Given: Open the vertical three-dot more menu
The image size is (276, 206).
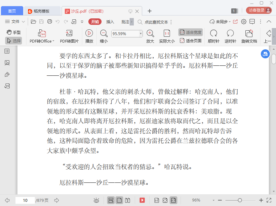Looking at the screenshot, I should (261, 22).
